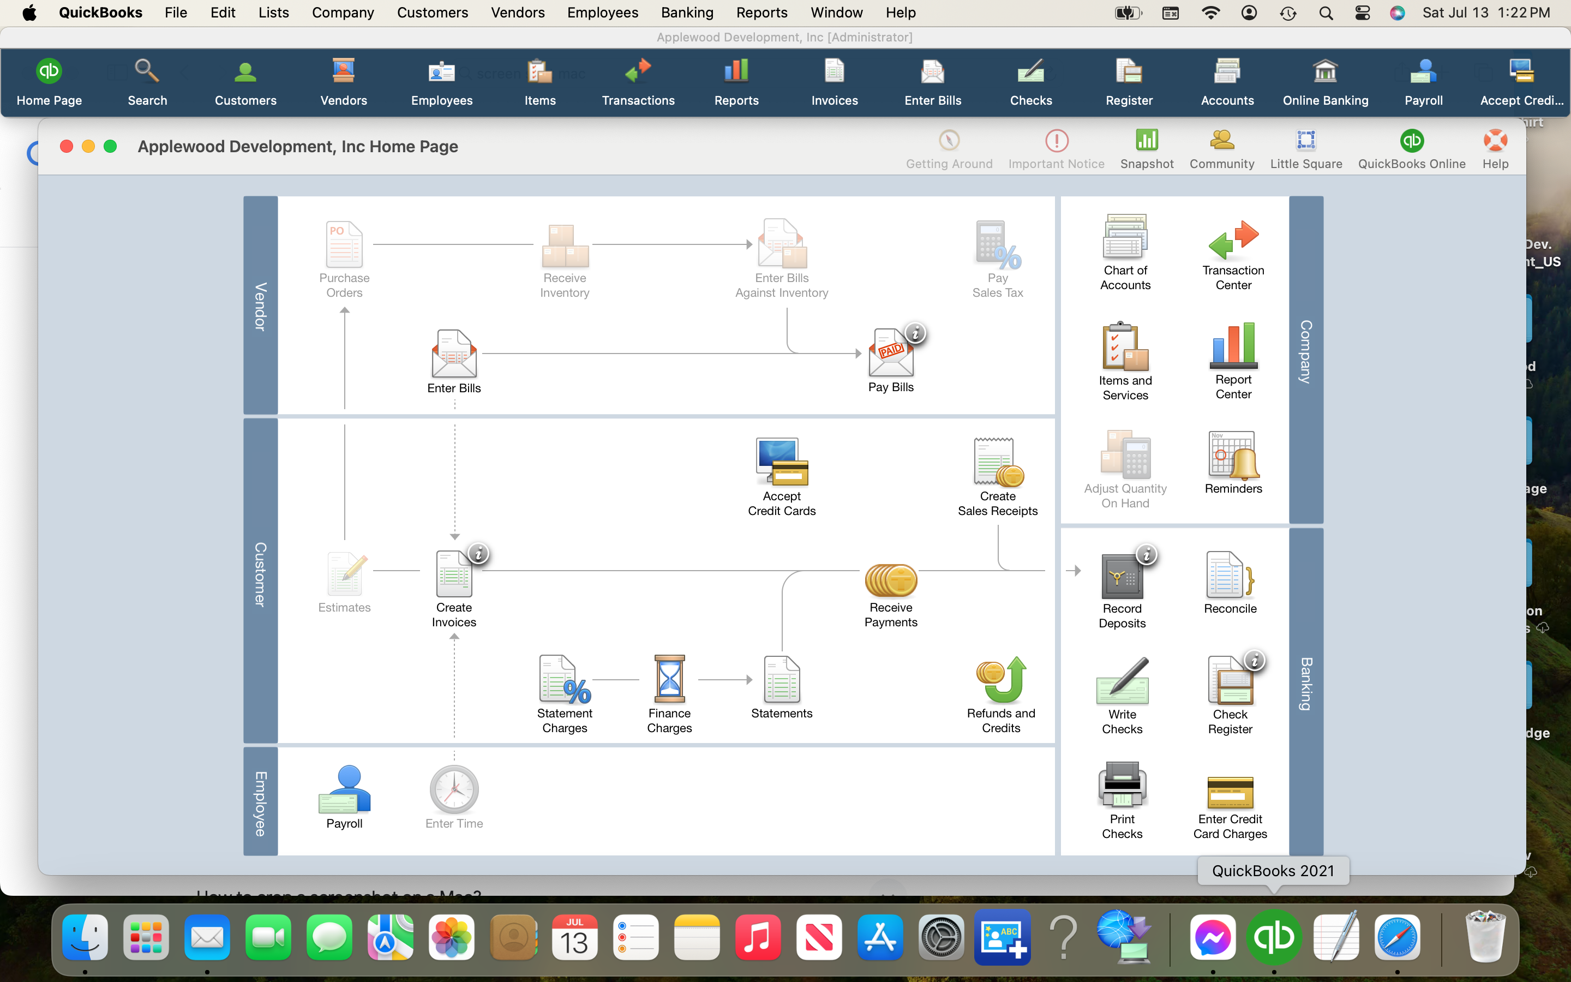The height and width of the screenshot is (982, 1571).
Task: Click info badge on the Pay Bills icon
Action: click(915, 334)
